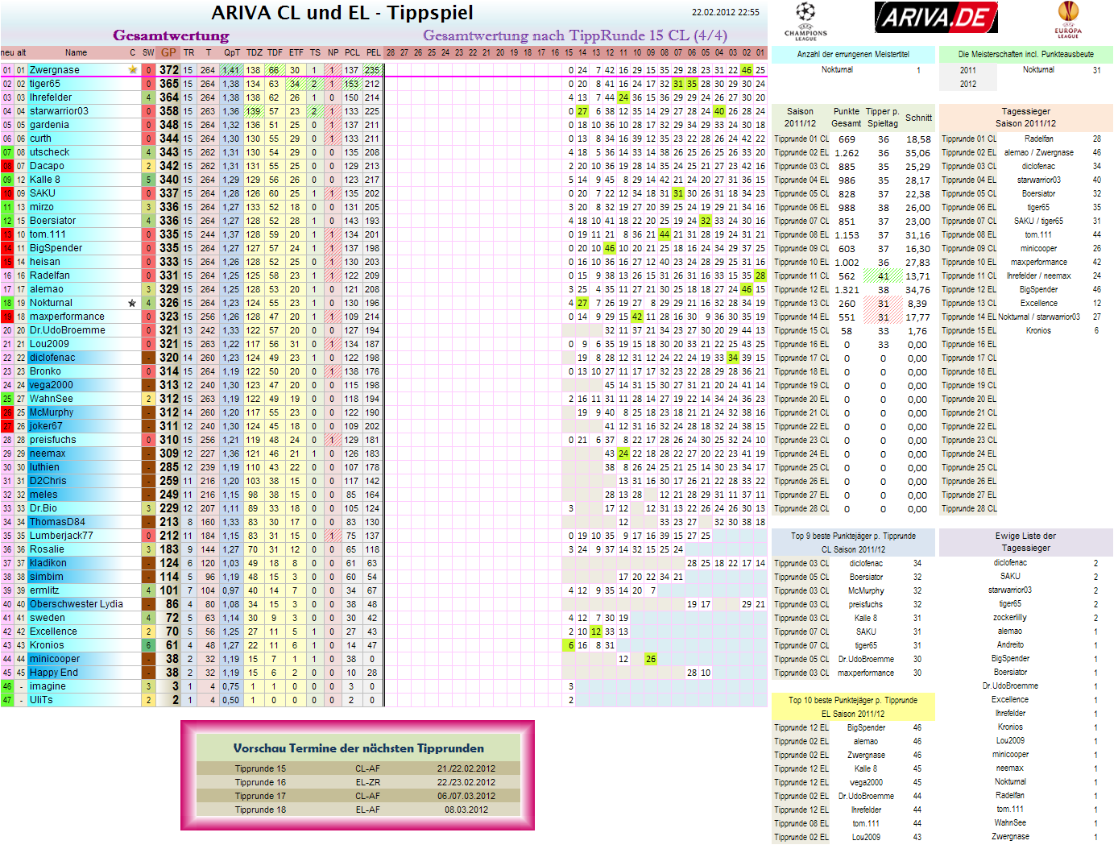
Task: Click player name 'Rosalie'
Action: tap(47, 549)
